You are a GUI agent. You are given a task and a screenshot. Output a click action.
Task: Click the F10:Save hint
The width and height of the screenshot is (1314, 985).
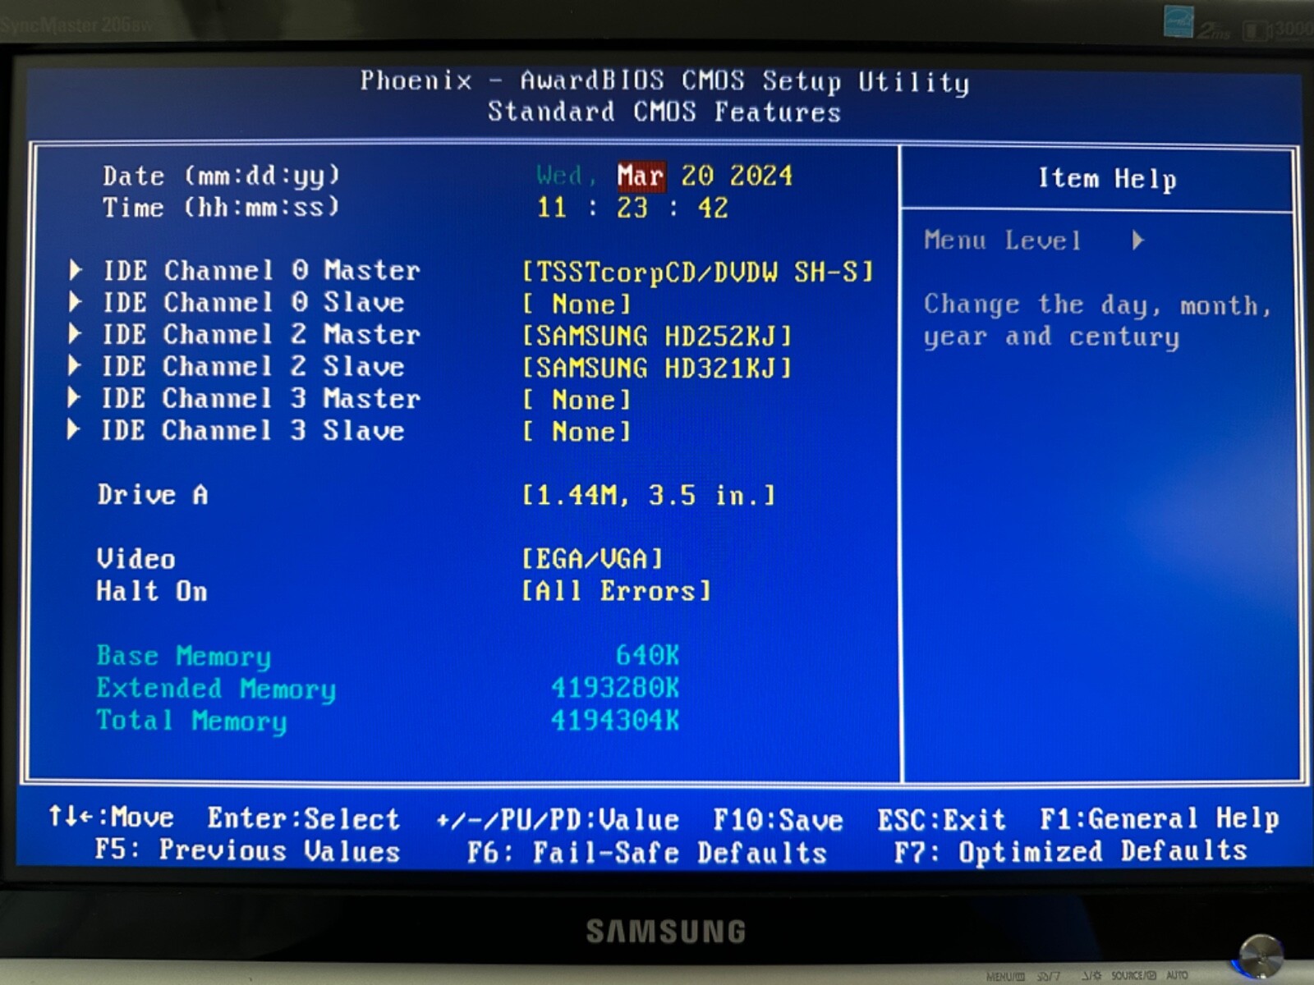point(778,820)
